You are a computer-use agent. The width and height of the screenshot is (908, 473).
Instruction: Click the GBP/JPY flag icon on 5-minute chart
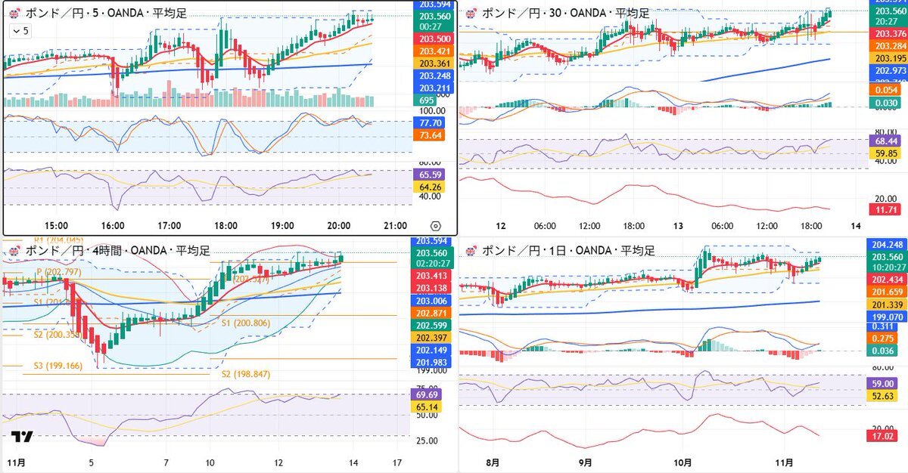(14, 13)
